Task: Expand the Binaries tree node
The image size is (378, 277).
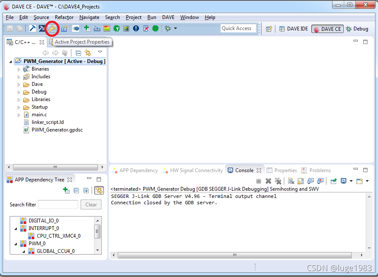Action: (x=19, y=69)
